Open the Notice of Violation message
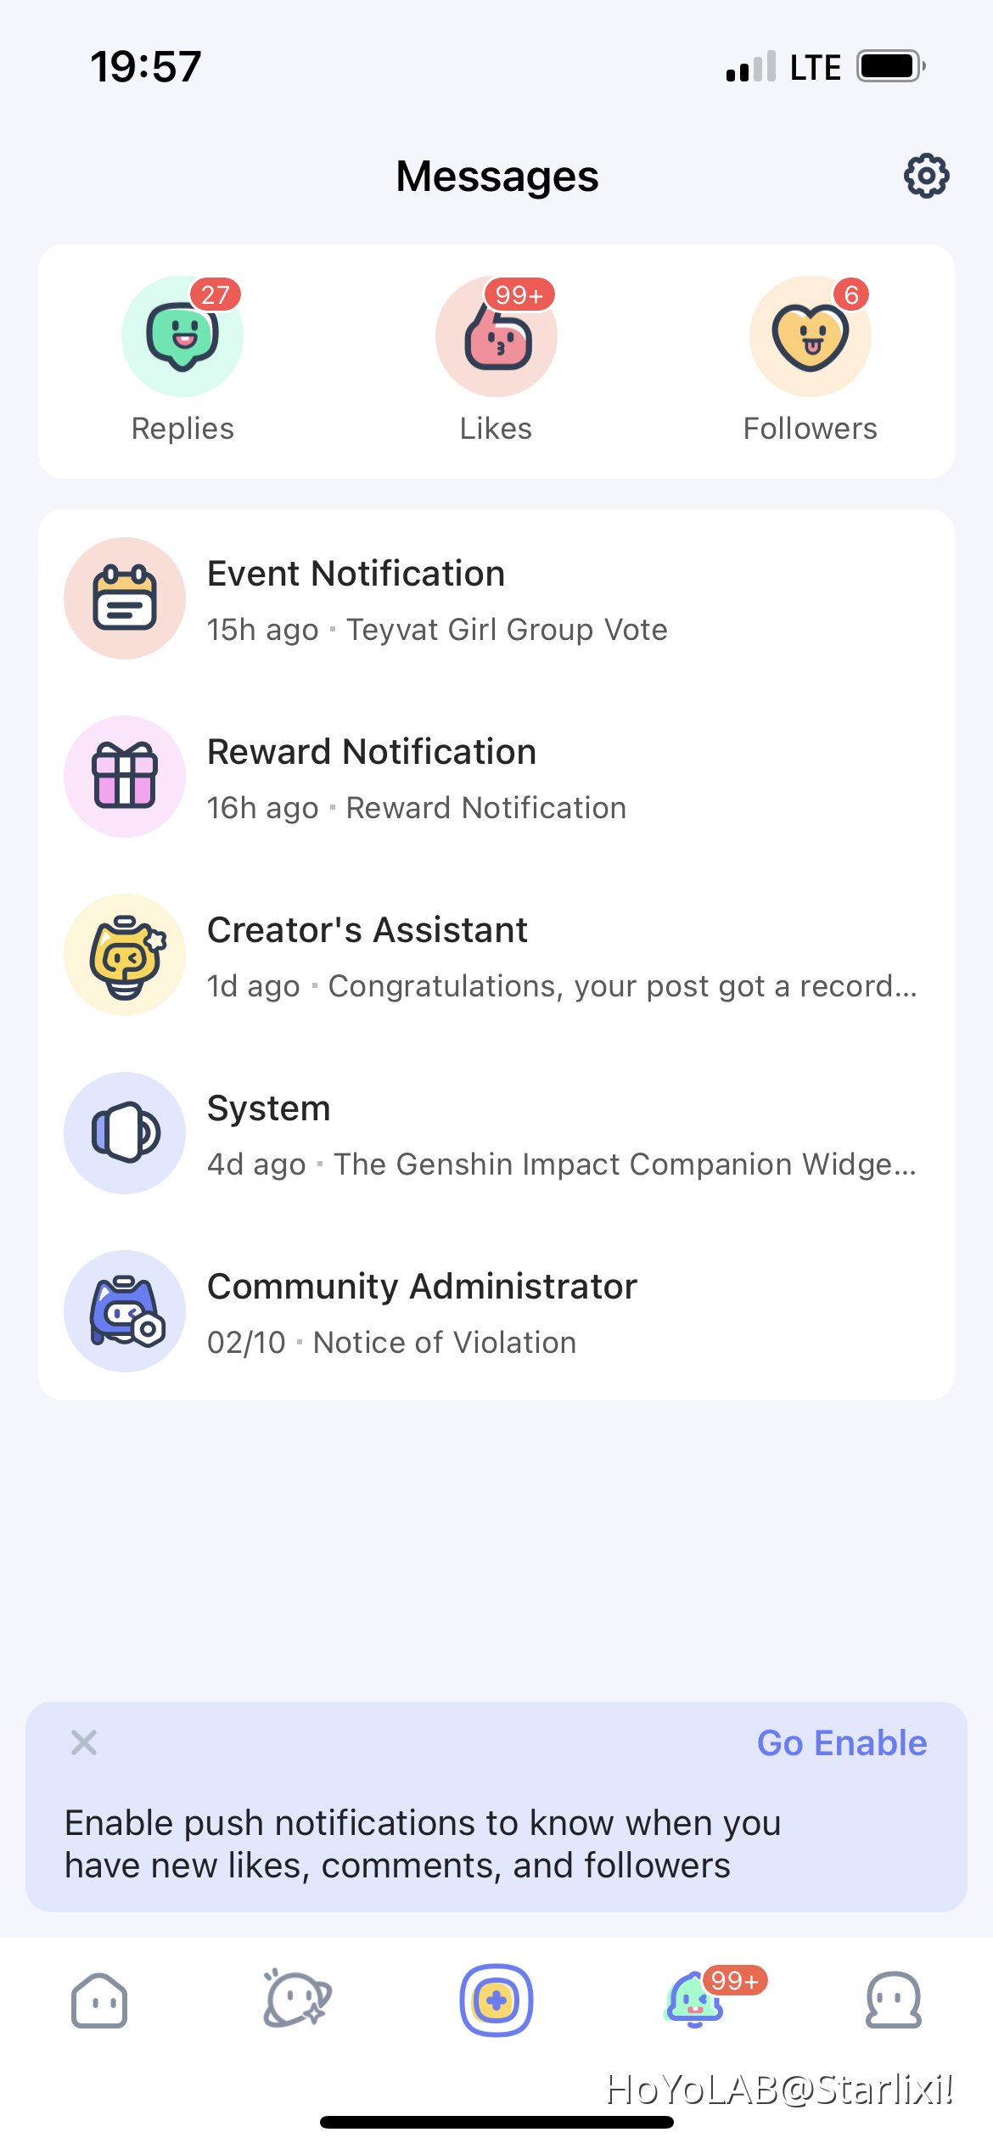 (x=496, y=1311)
